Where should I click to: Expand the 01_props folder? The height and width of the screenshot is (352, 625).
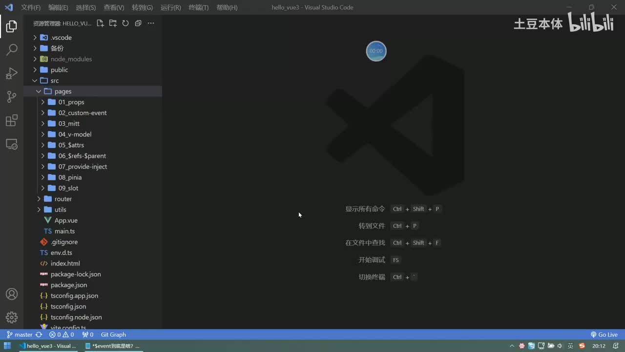click(x=93, y=102)
